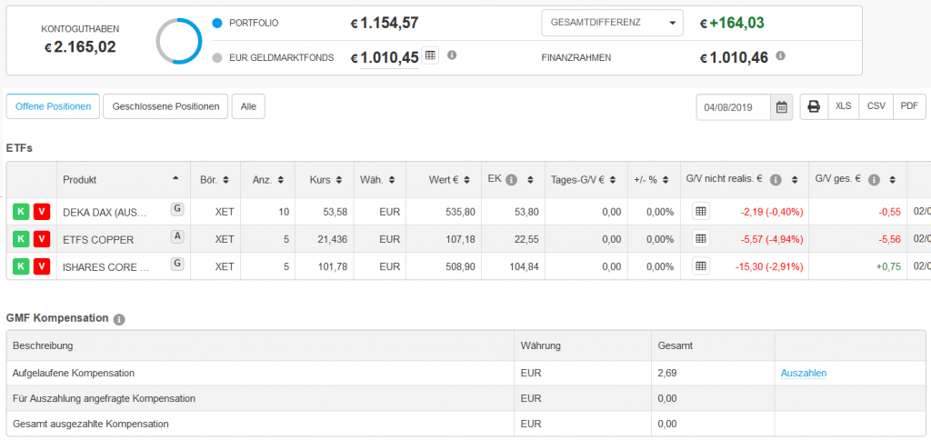Click green K buy button for DEKA DAX
Viewport: 931px width, 440px height.
click(x=20, y=212)
